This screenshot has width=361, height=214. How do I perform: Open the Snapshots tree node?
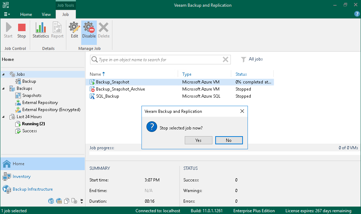point(32,96)
